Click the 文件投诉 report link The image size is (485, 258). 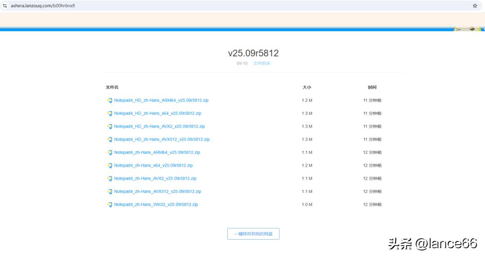(x=262, y=63)
